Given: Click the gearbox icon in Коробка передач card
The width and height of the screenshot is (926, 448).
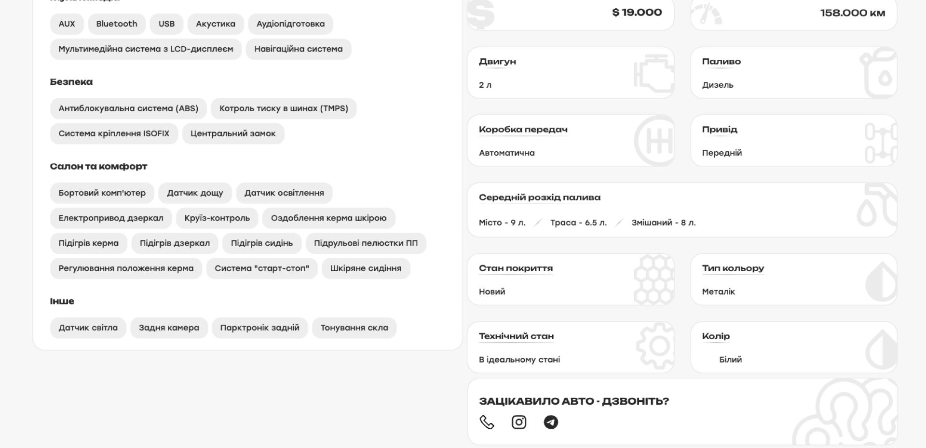Looking at the screenshot, I should 654,141.
